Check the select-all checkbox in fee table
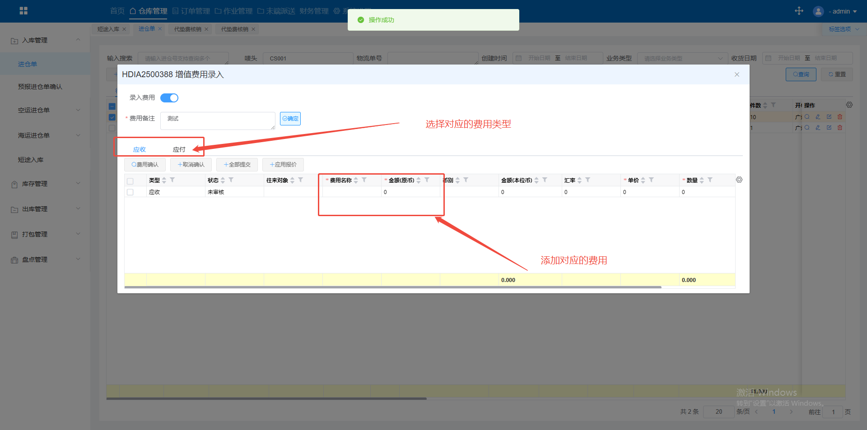Screen dimensions: 867x430 [131, 181]
